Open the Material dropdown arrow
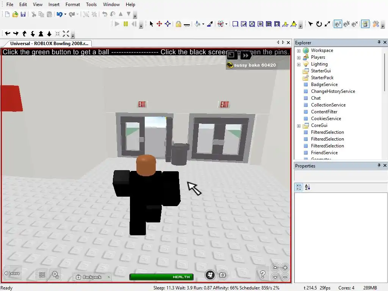Screen dimensions: 388x291 point(227,24)
